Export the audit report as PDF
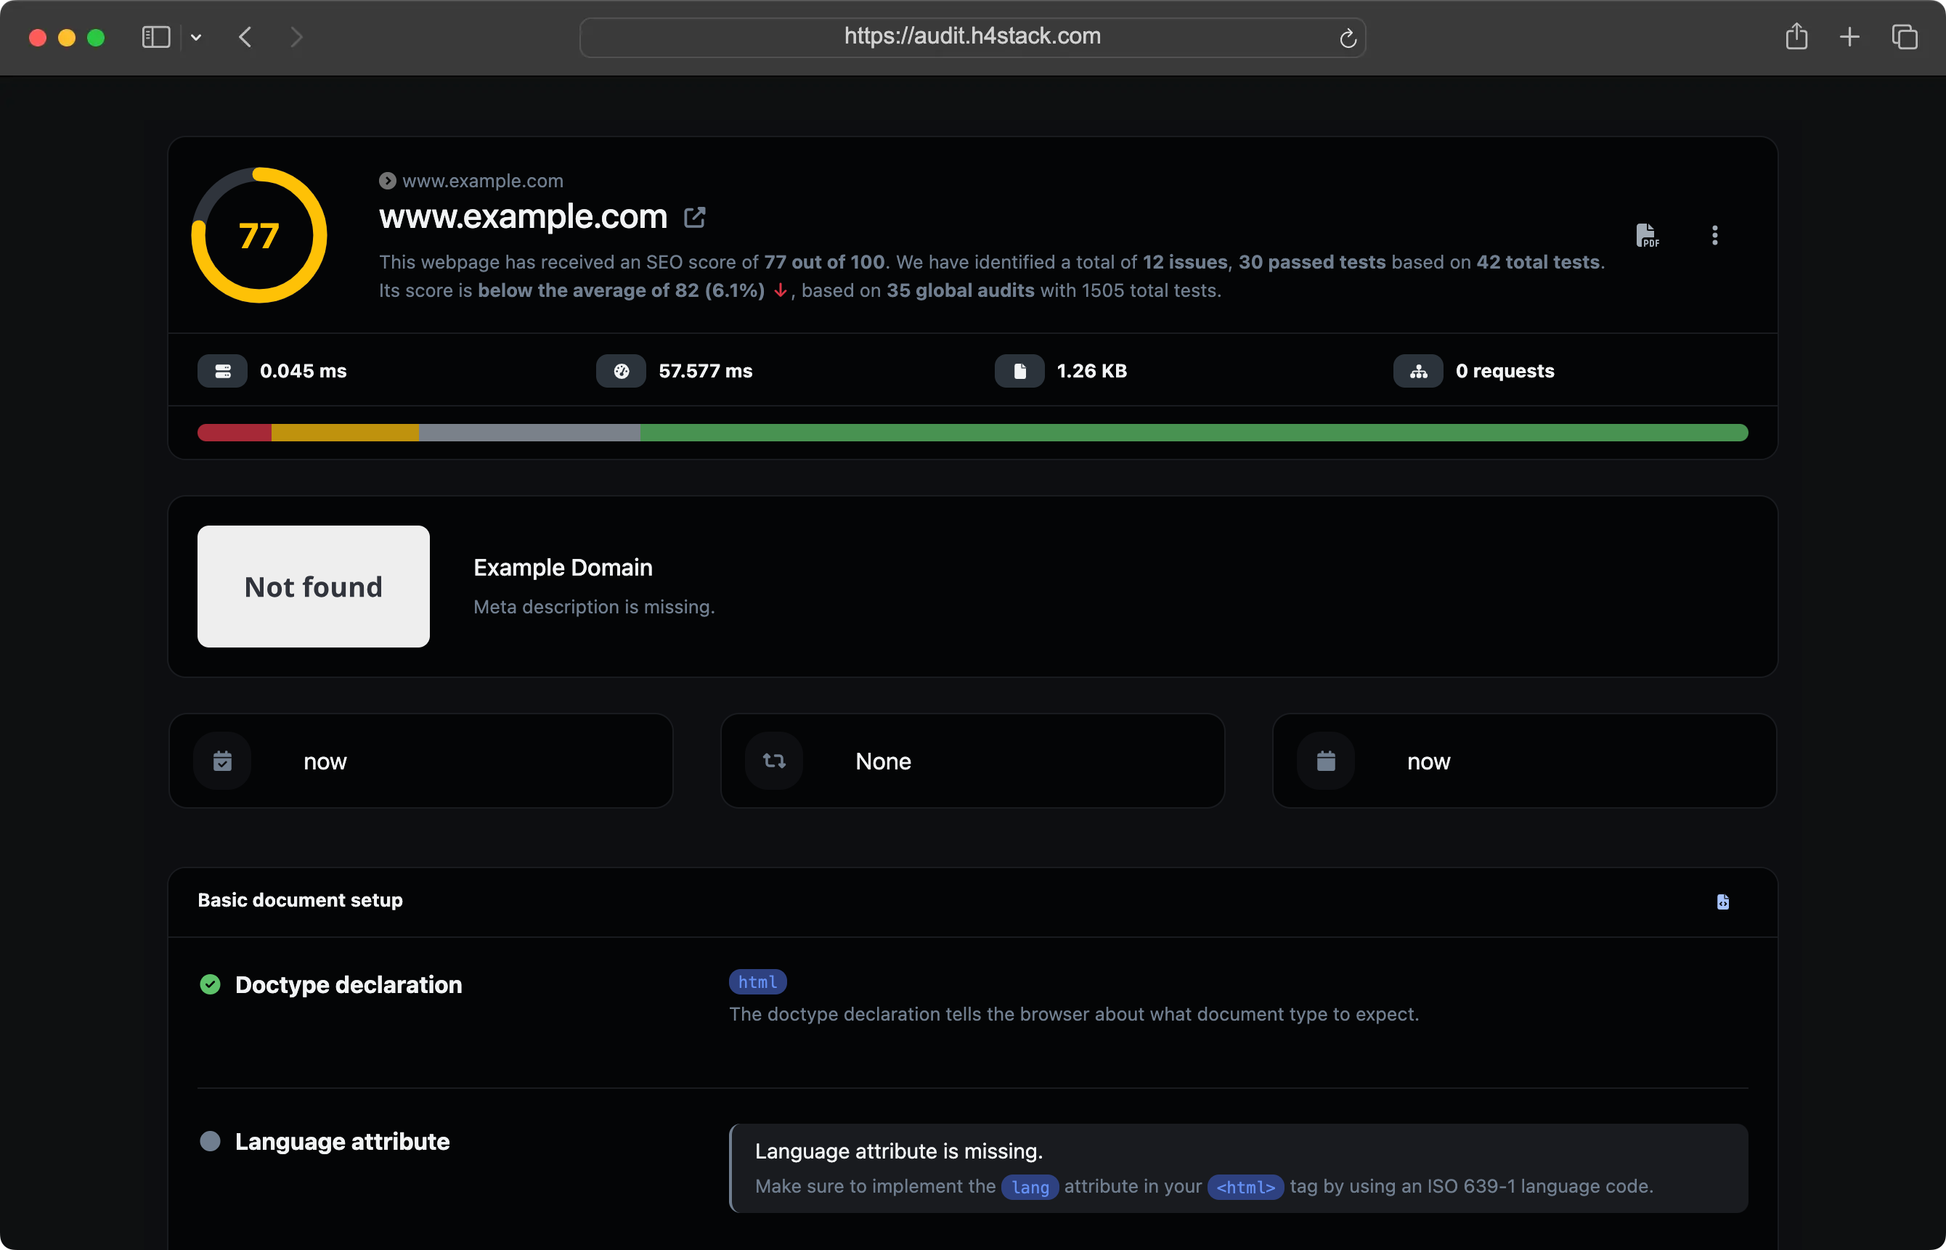This screenshot has width=1946, height=1250. (x=1648, y=234)
